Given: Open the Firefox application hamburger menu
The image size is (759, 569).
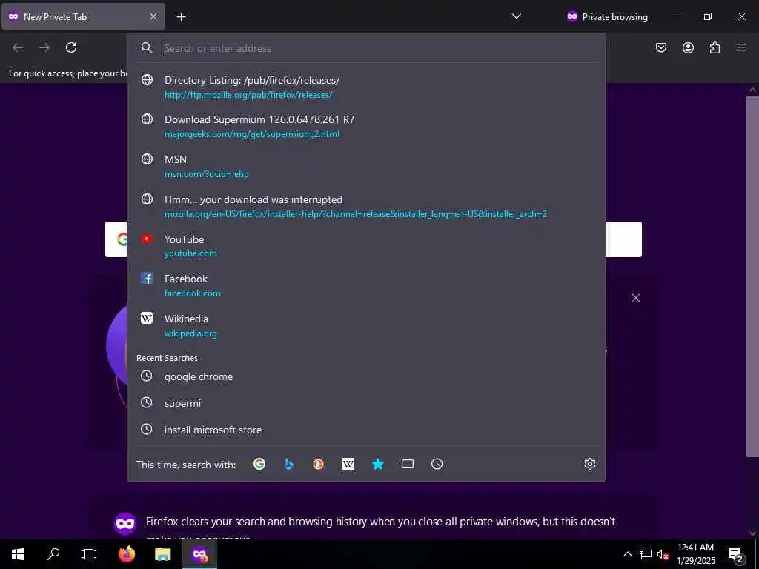Looking at the screenshot, I should 741,47.
